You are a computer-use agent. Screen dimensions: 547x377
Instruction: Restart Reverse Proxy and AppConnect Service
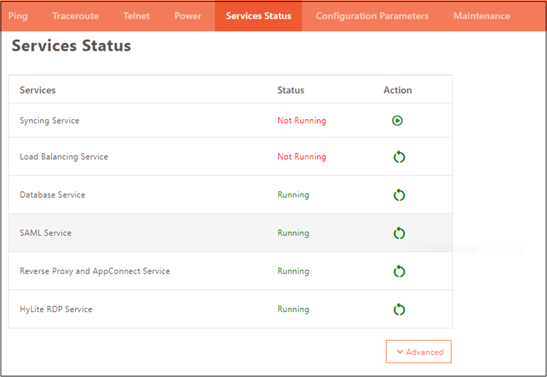399,272
